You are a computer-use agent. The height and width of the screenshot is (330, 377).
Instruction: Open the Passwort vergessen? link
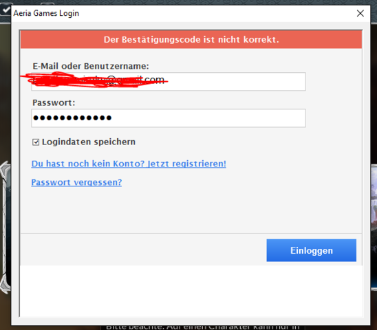(x=76, y=182)
